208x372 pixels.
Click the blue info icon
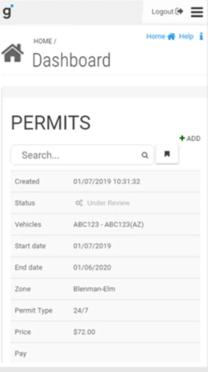[x=201, y=37]
